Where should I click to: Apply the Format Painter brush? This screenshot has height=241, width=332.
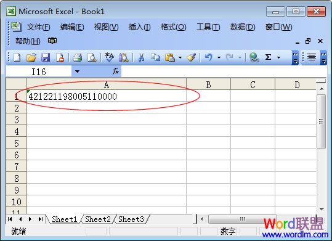click(x=192, y=57)
